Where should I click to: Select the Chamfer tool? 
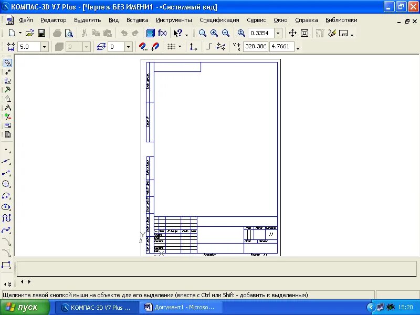pos(6,241)
